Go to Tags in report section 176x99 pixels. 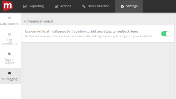(x=9, y=58)
